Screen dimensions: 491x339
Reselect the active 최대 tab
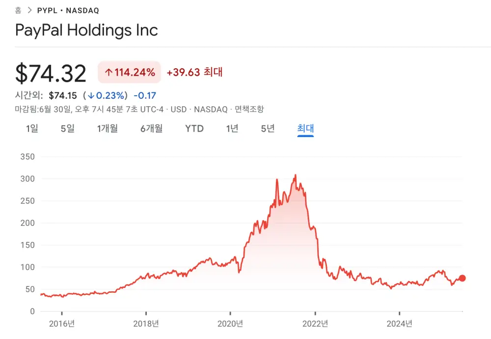coord(305,129)
